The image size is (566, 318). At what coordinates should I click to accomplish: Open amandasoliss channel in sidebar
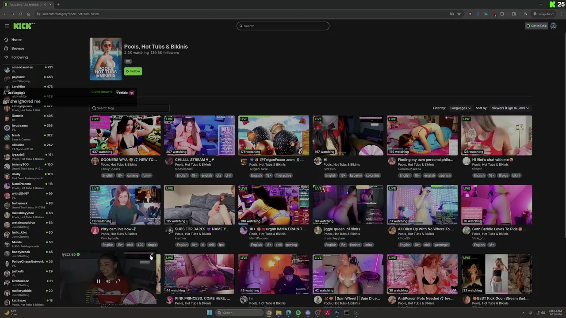click(28, 69)
